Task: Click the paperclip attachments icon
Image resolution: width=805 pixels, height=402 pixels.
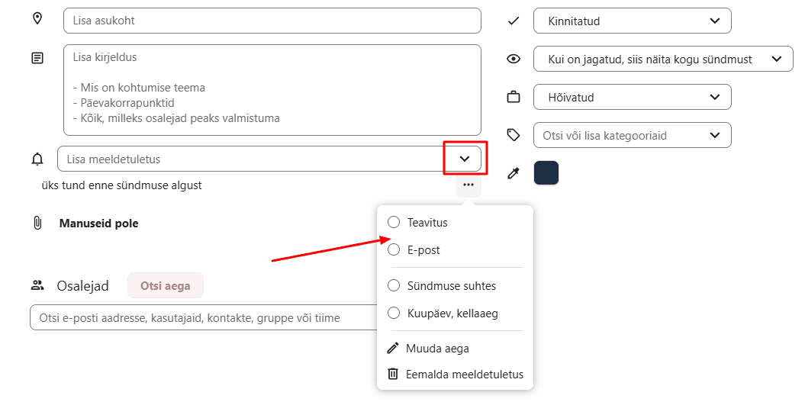Action: point(37,224)
